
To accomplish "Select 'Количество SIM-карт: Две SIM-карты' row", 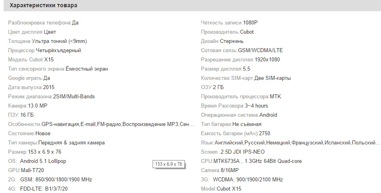I will [x=246, y=78].
